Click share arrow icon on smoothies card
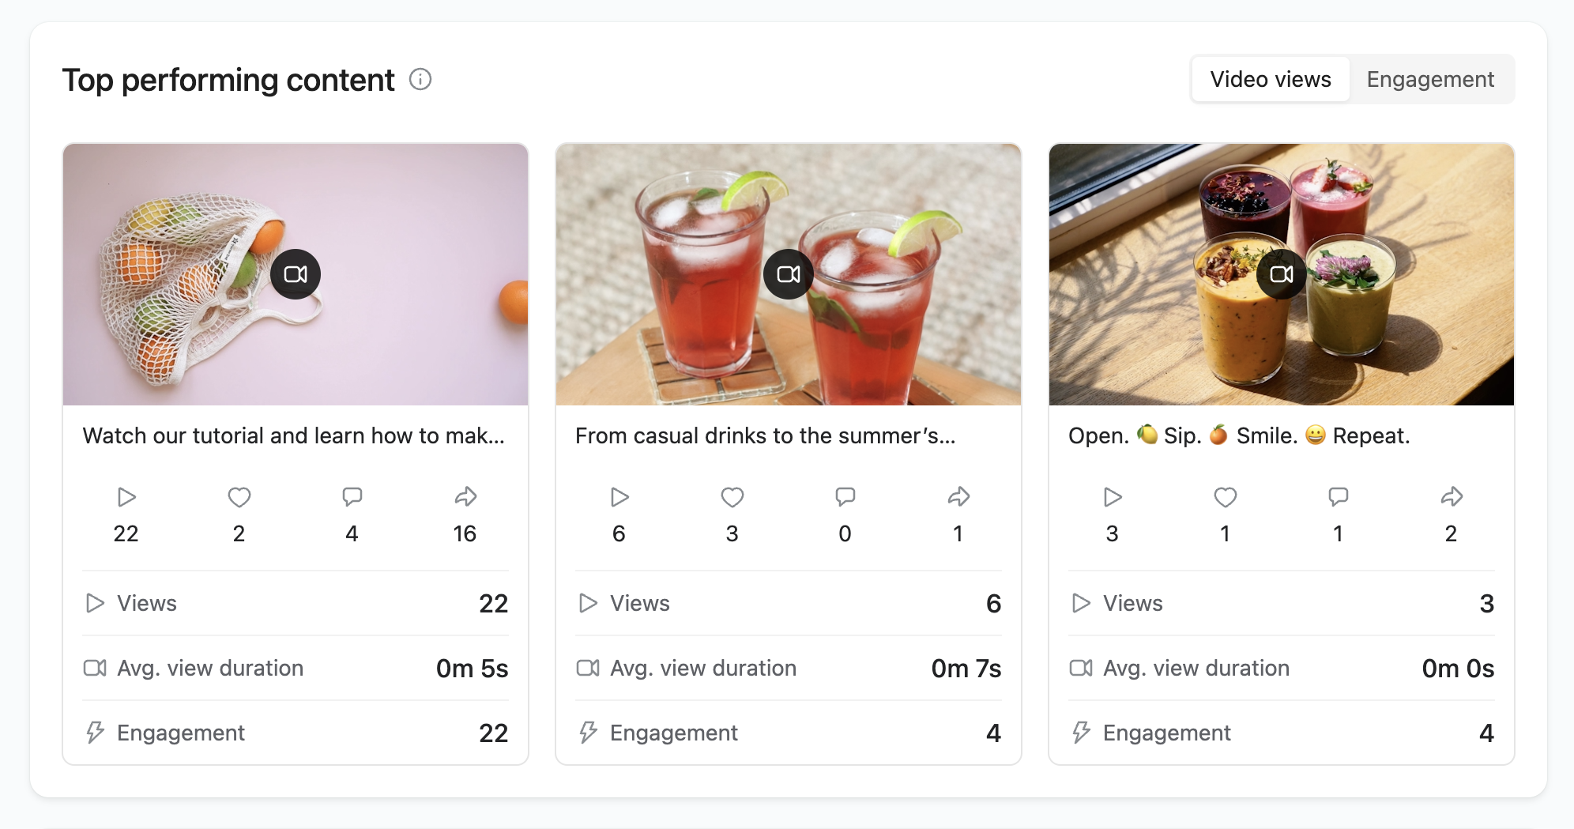Image resolution: width=1574 pixels, height=829 pixels. (1452, 497)
